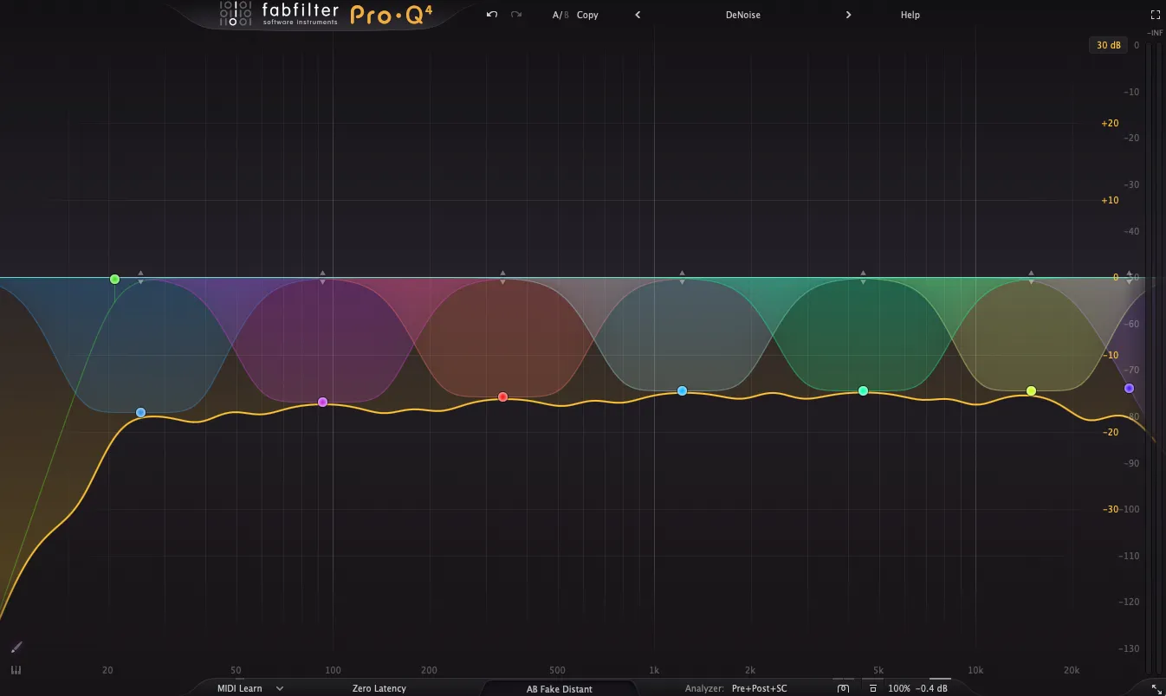Open the DeNoise preset menu
This screenshot has height=696, width=1166.
click(742, 15)
